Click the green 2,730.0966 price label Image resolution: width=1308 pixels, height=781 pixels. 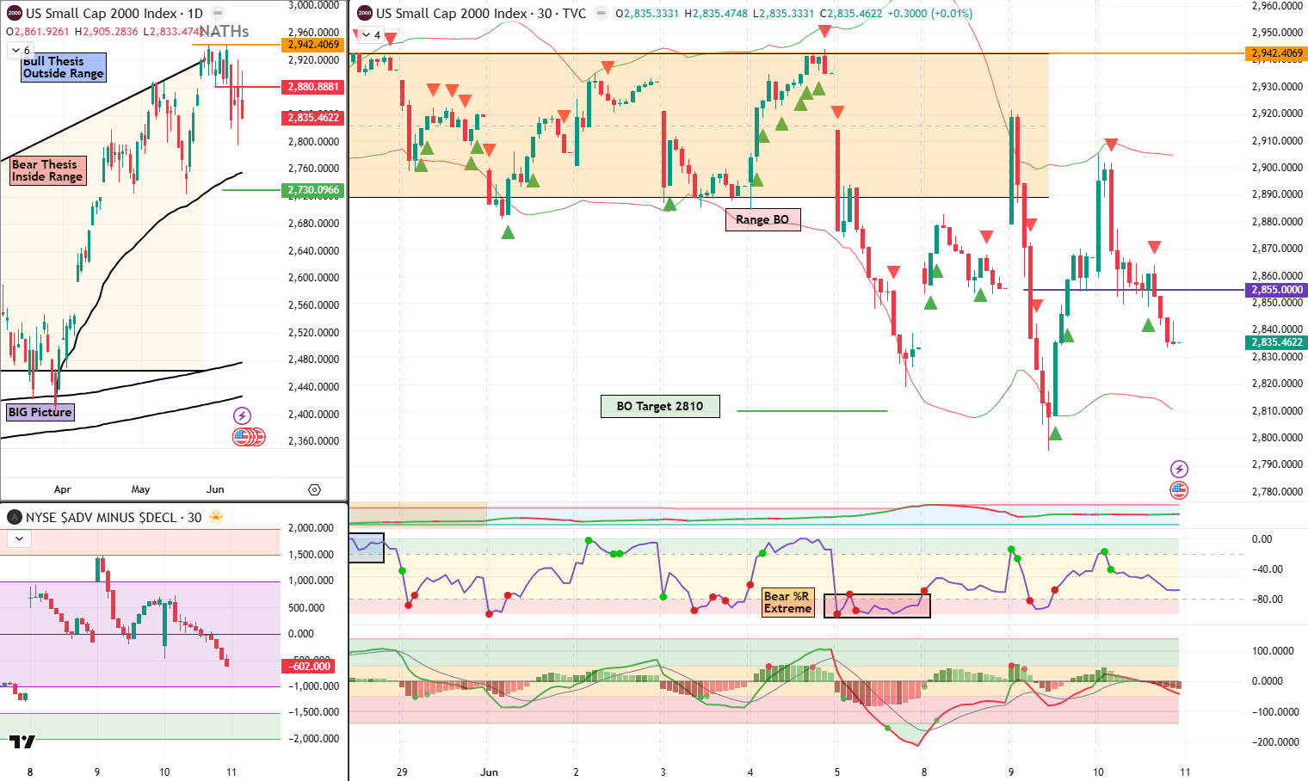click(x=313, y=190)
